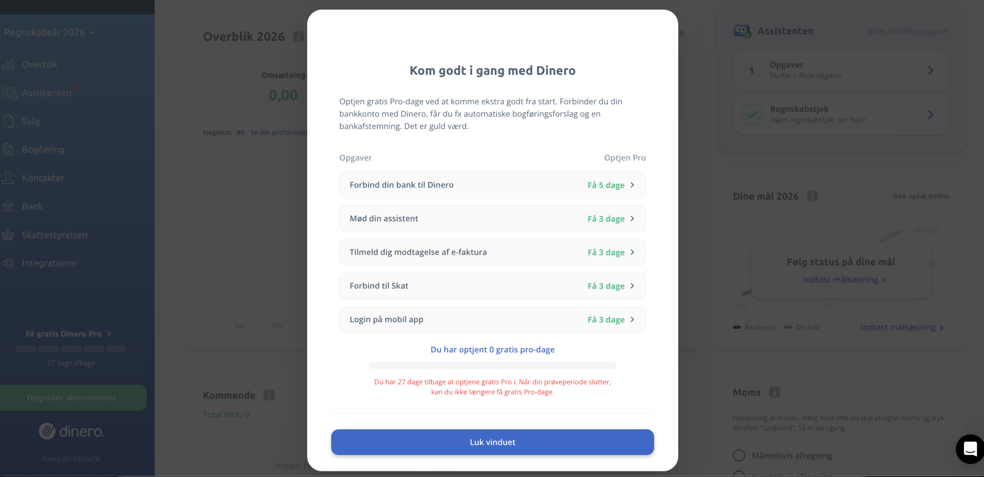Open the support chat bubble icon
984x477 pixels.
tap(970, 449)
